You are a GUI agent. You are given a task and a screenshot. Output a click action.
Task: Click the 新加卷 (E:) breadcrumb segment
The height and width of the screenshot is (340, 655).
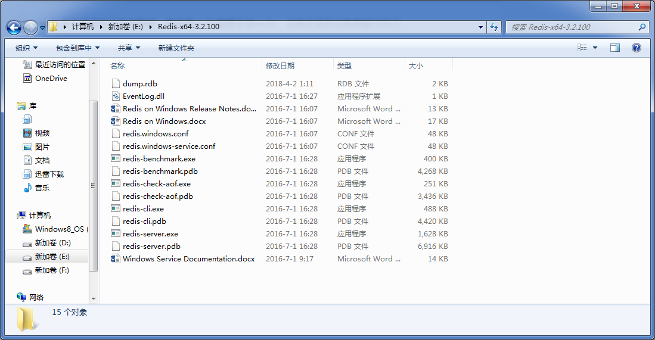(x=125, y=27)
